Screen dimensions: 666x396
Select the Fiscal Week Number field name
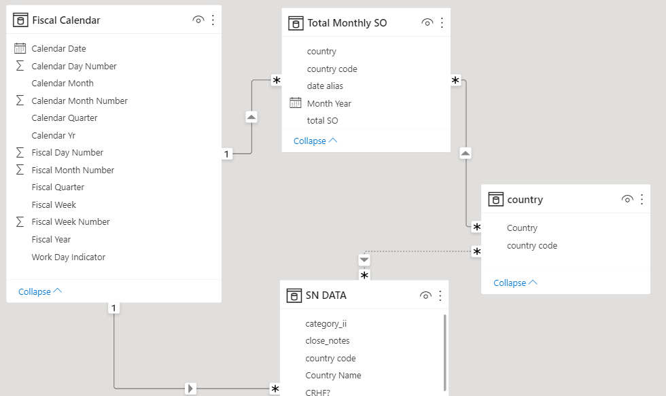click(x=71, y=221)
